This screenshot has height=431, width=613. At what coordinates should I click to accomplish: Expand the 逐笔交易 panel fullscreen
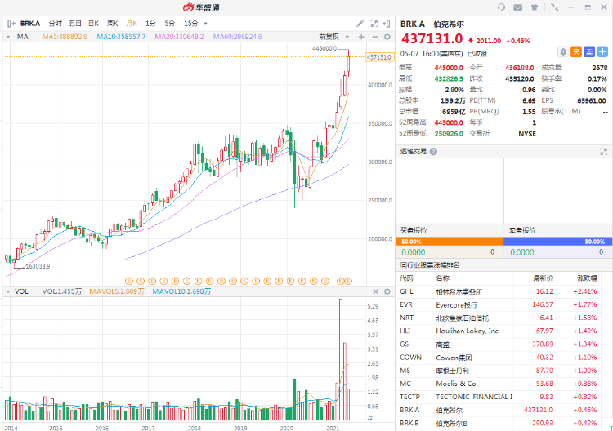point(605,152)
